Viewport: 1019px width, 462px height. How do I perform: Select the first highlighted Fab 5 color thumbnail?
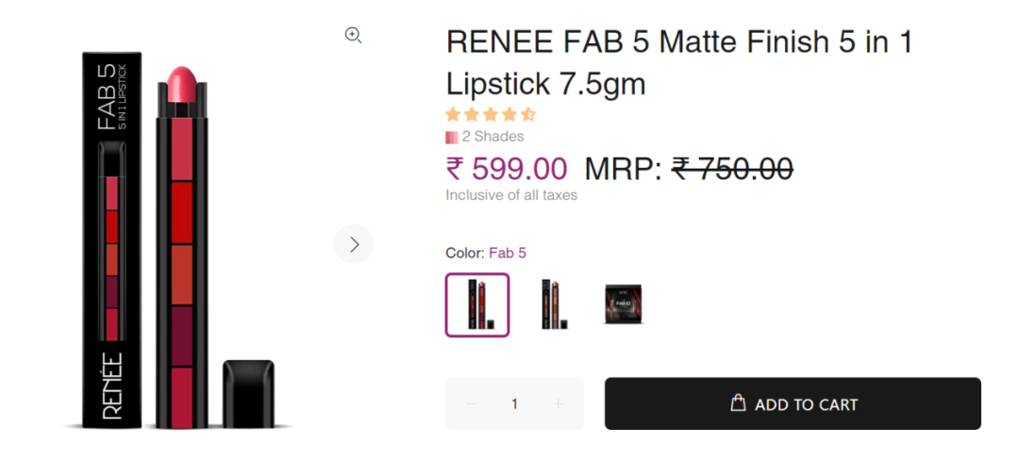(477, 305)
